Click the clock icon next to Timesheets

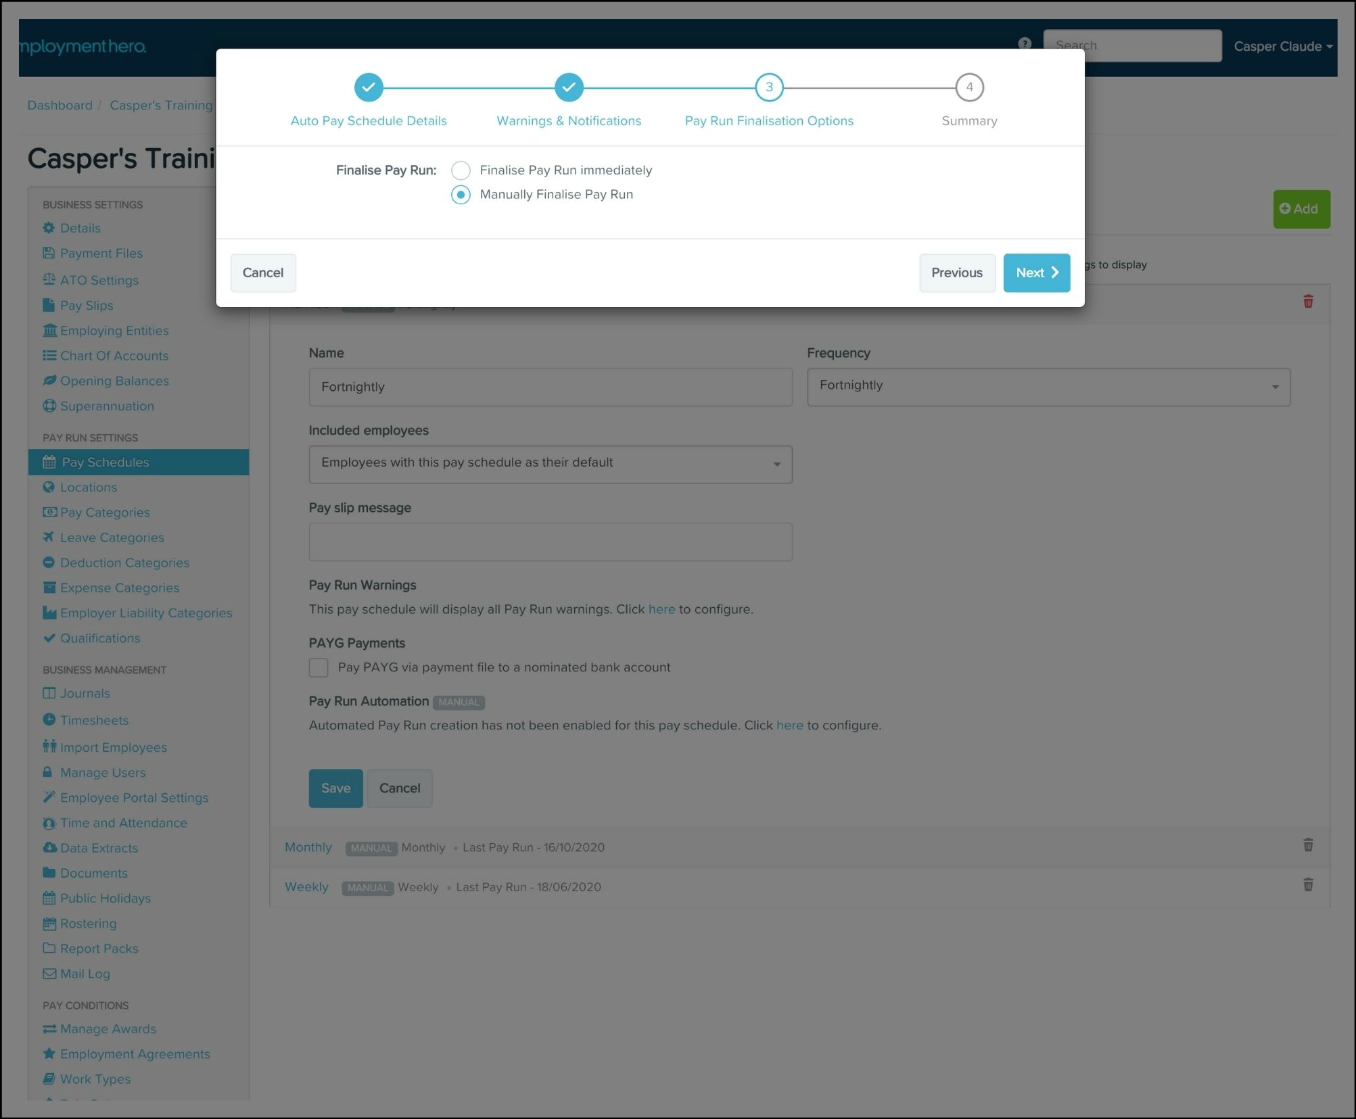click(x=49, y=719)
